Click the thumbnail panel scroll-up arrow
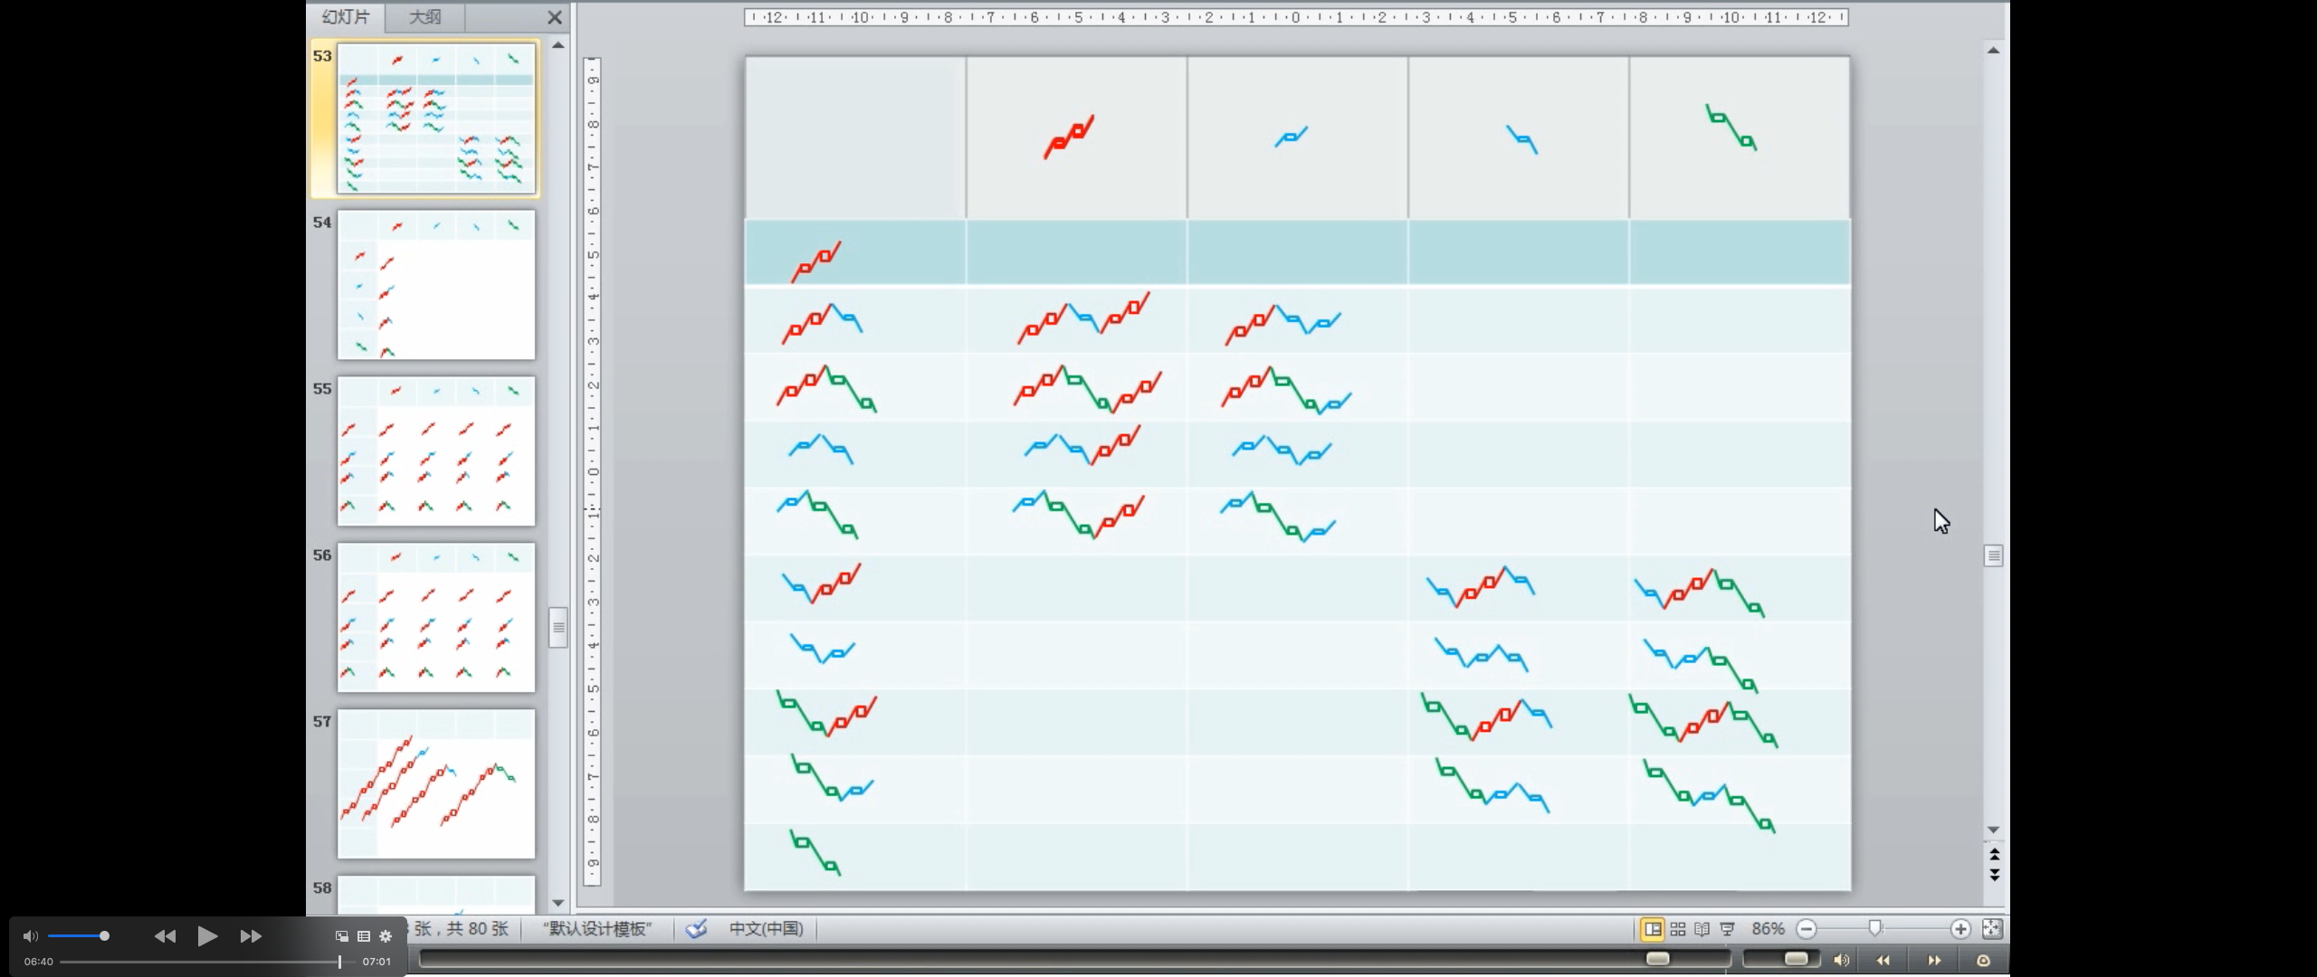The height and width of the screenshot is (977, 2317). 558,45
